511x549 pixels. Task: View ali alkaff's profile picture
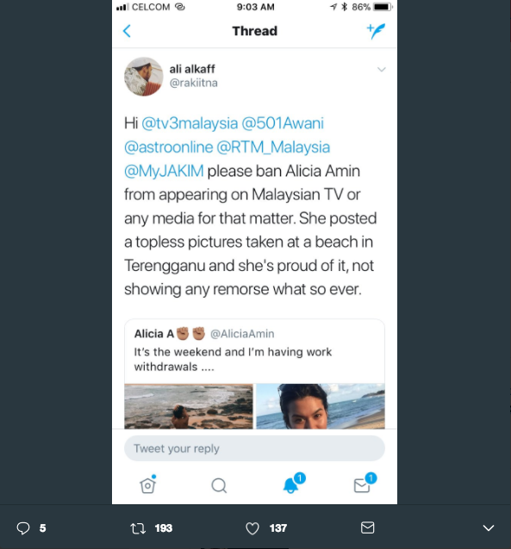point(143,77)
